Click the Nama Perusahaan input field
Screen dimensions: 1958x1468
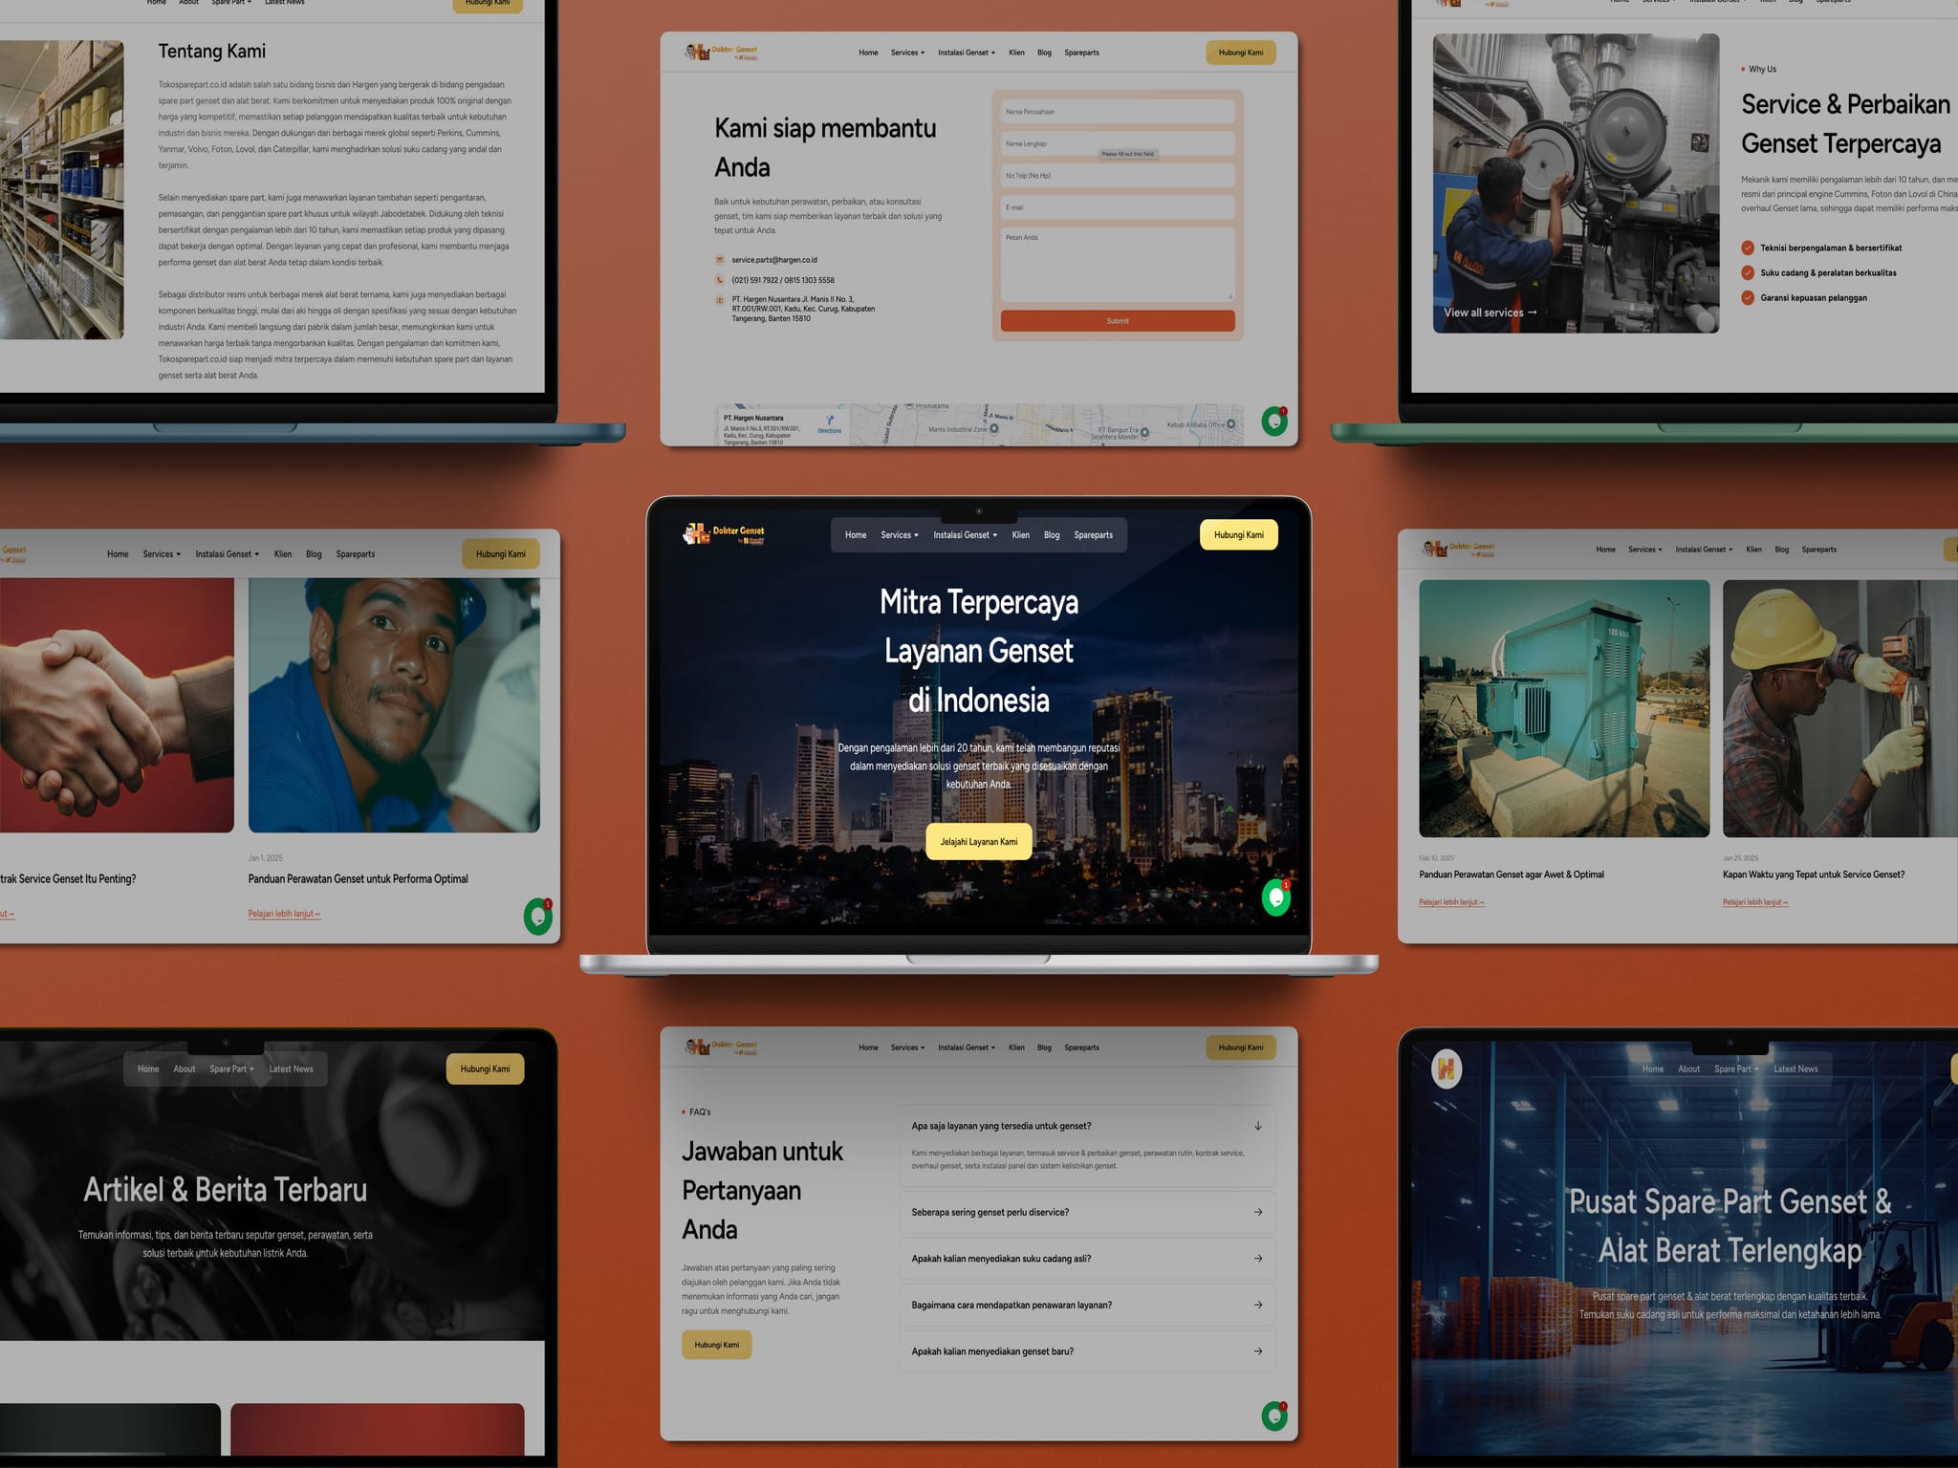1118,112
